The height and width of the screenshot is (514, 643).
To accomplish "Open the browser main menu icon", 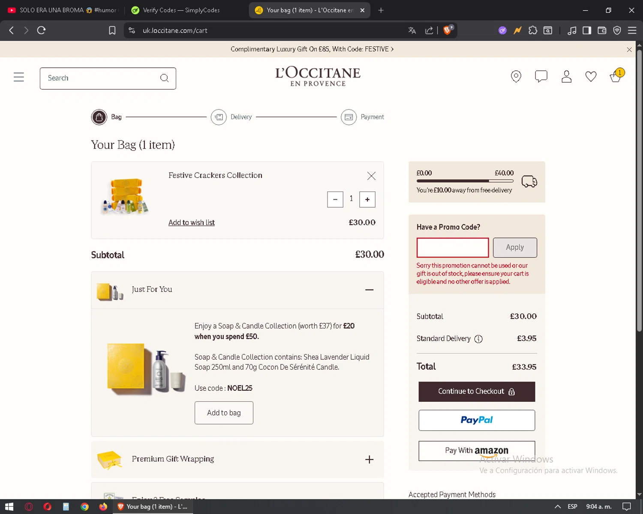I will click(x=632, y=30).
